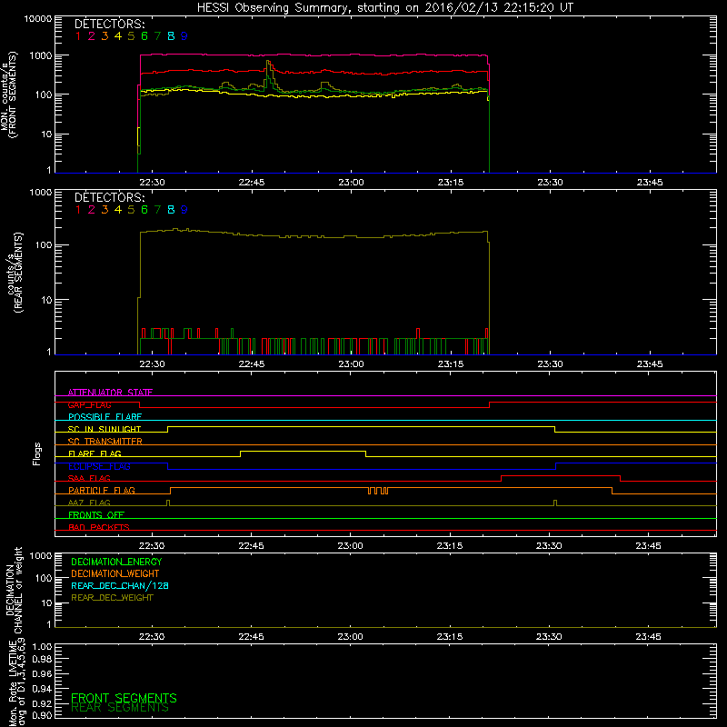Select detector 6 in front segments legend
The width and height of the screenshot is (727, 727).
pyautogui.click(x=144, y=36)
